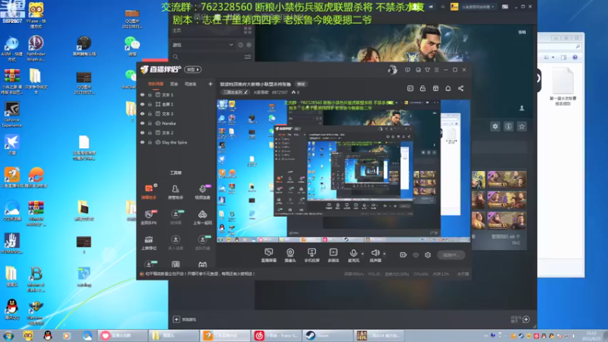Expand microphone options arrow
Screen dimensions: 608x342
363,254
